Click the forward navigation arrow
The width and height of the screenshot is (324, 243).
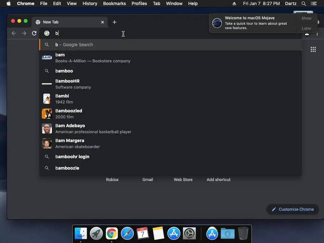24,33
